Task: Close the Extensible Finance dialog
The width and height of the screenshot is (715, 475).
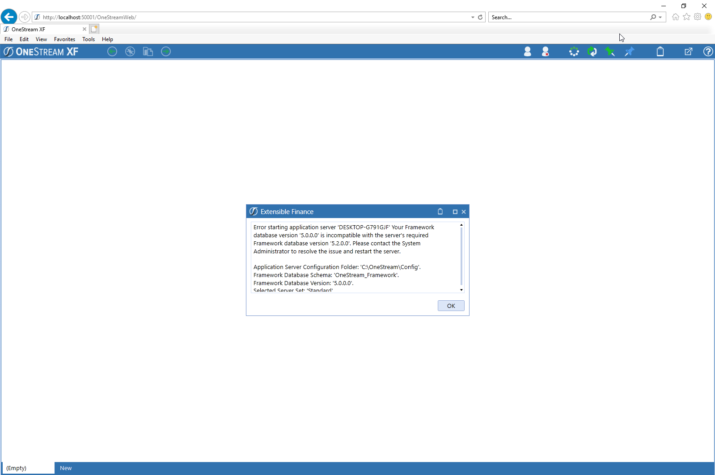Action: pos(464,212)
